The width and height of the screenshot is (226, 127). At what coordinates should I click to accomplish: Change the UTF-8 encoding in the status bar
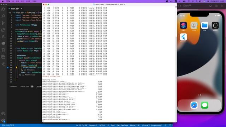[102, 126]
